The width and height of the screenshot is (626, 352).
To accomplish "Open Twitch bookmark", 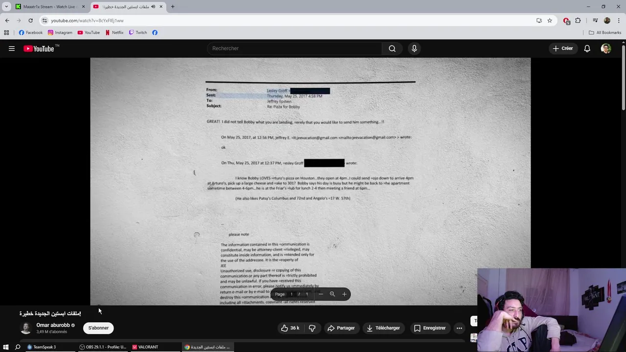I will pos(138,33).
